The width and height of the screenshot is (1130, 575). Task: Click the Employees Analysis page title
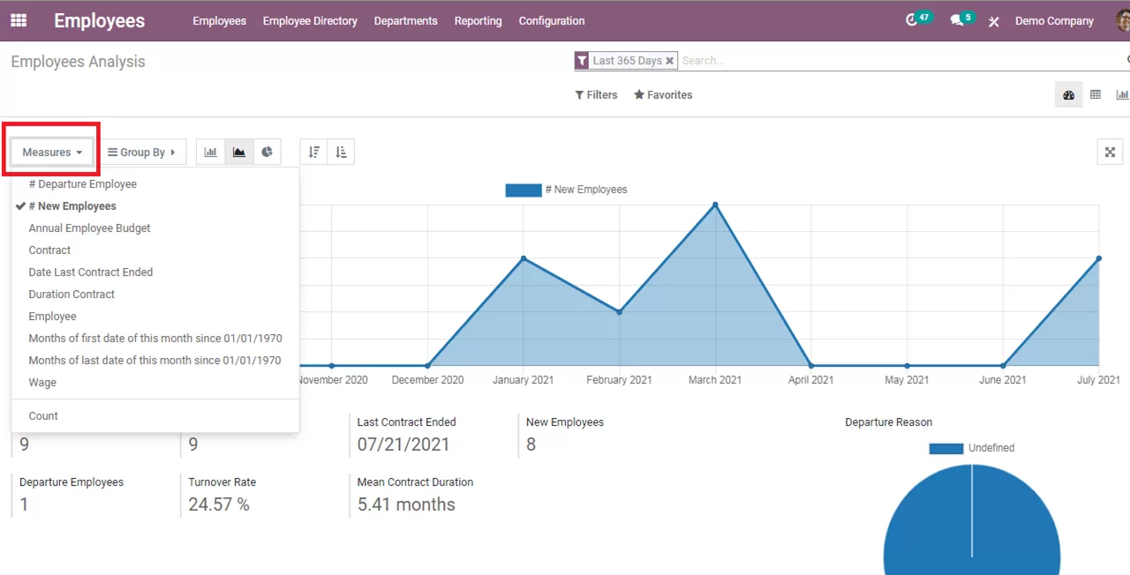[78, 62]
